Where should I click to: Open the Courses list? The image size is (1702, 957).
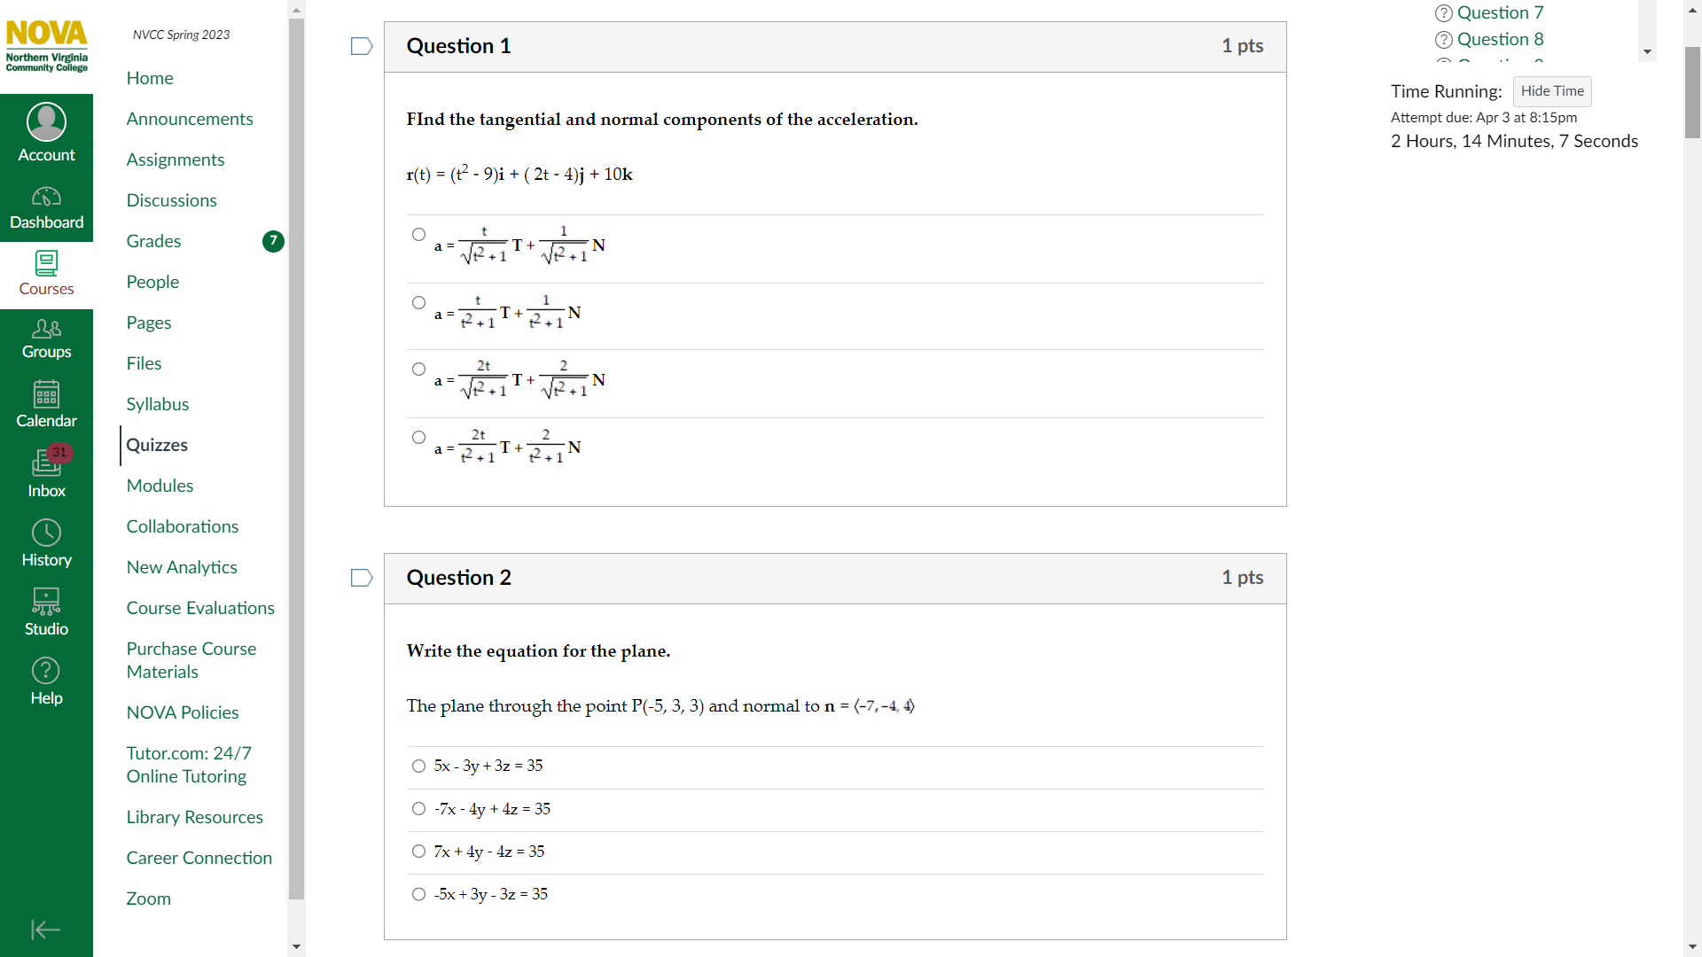[x=46, y=273]
